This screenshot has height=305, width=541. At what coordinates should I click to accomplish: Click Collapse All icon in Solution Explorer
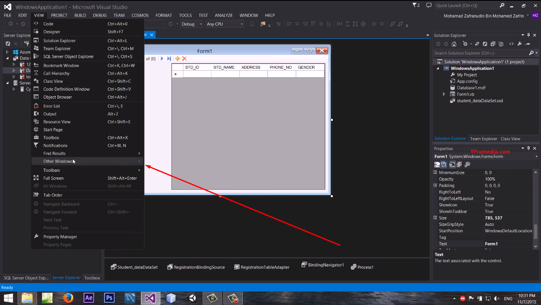coord(493,44)
